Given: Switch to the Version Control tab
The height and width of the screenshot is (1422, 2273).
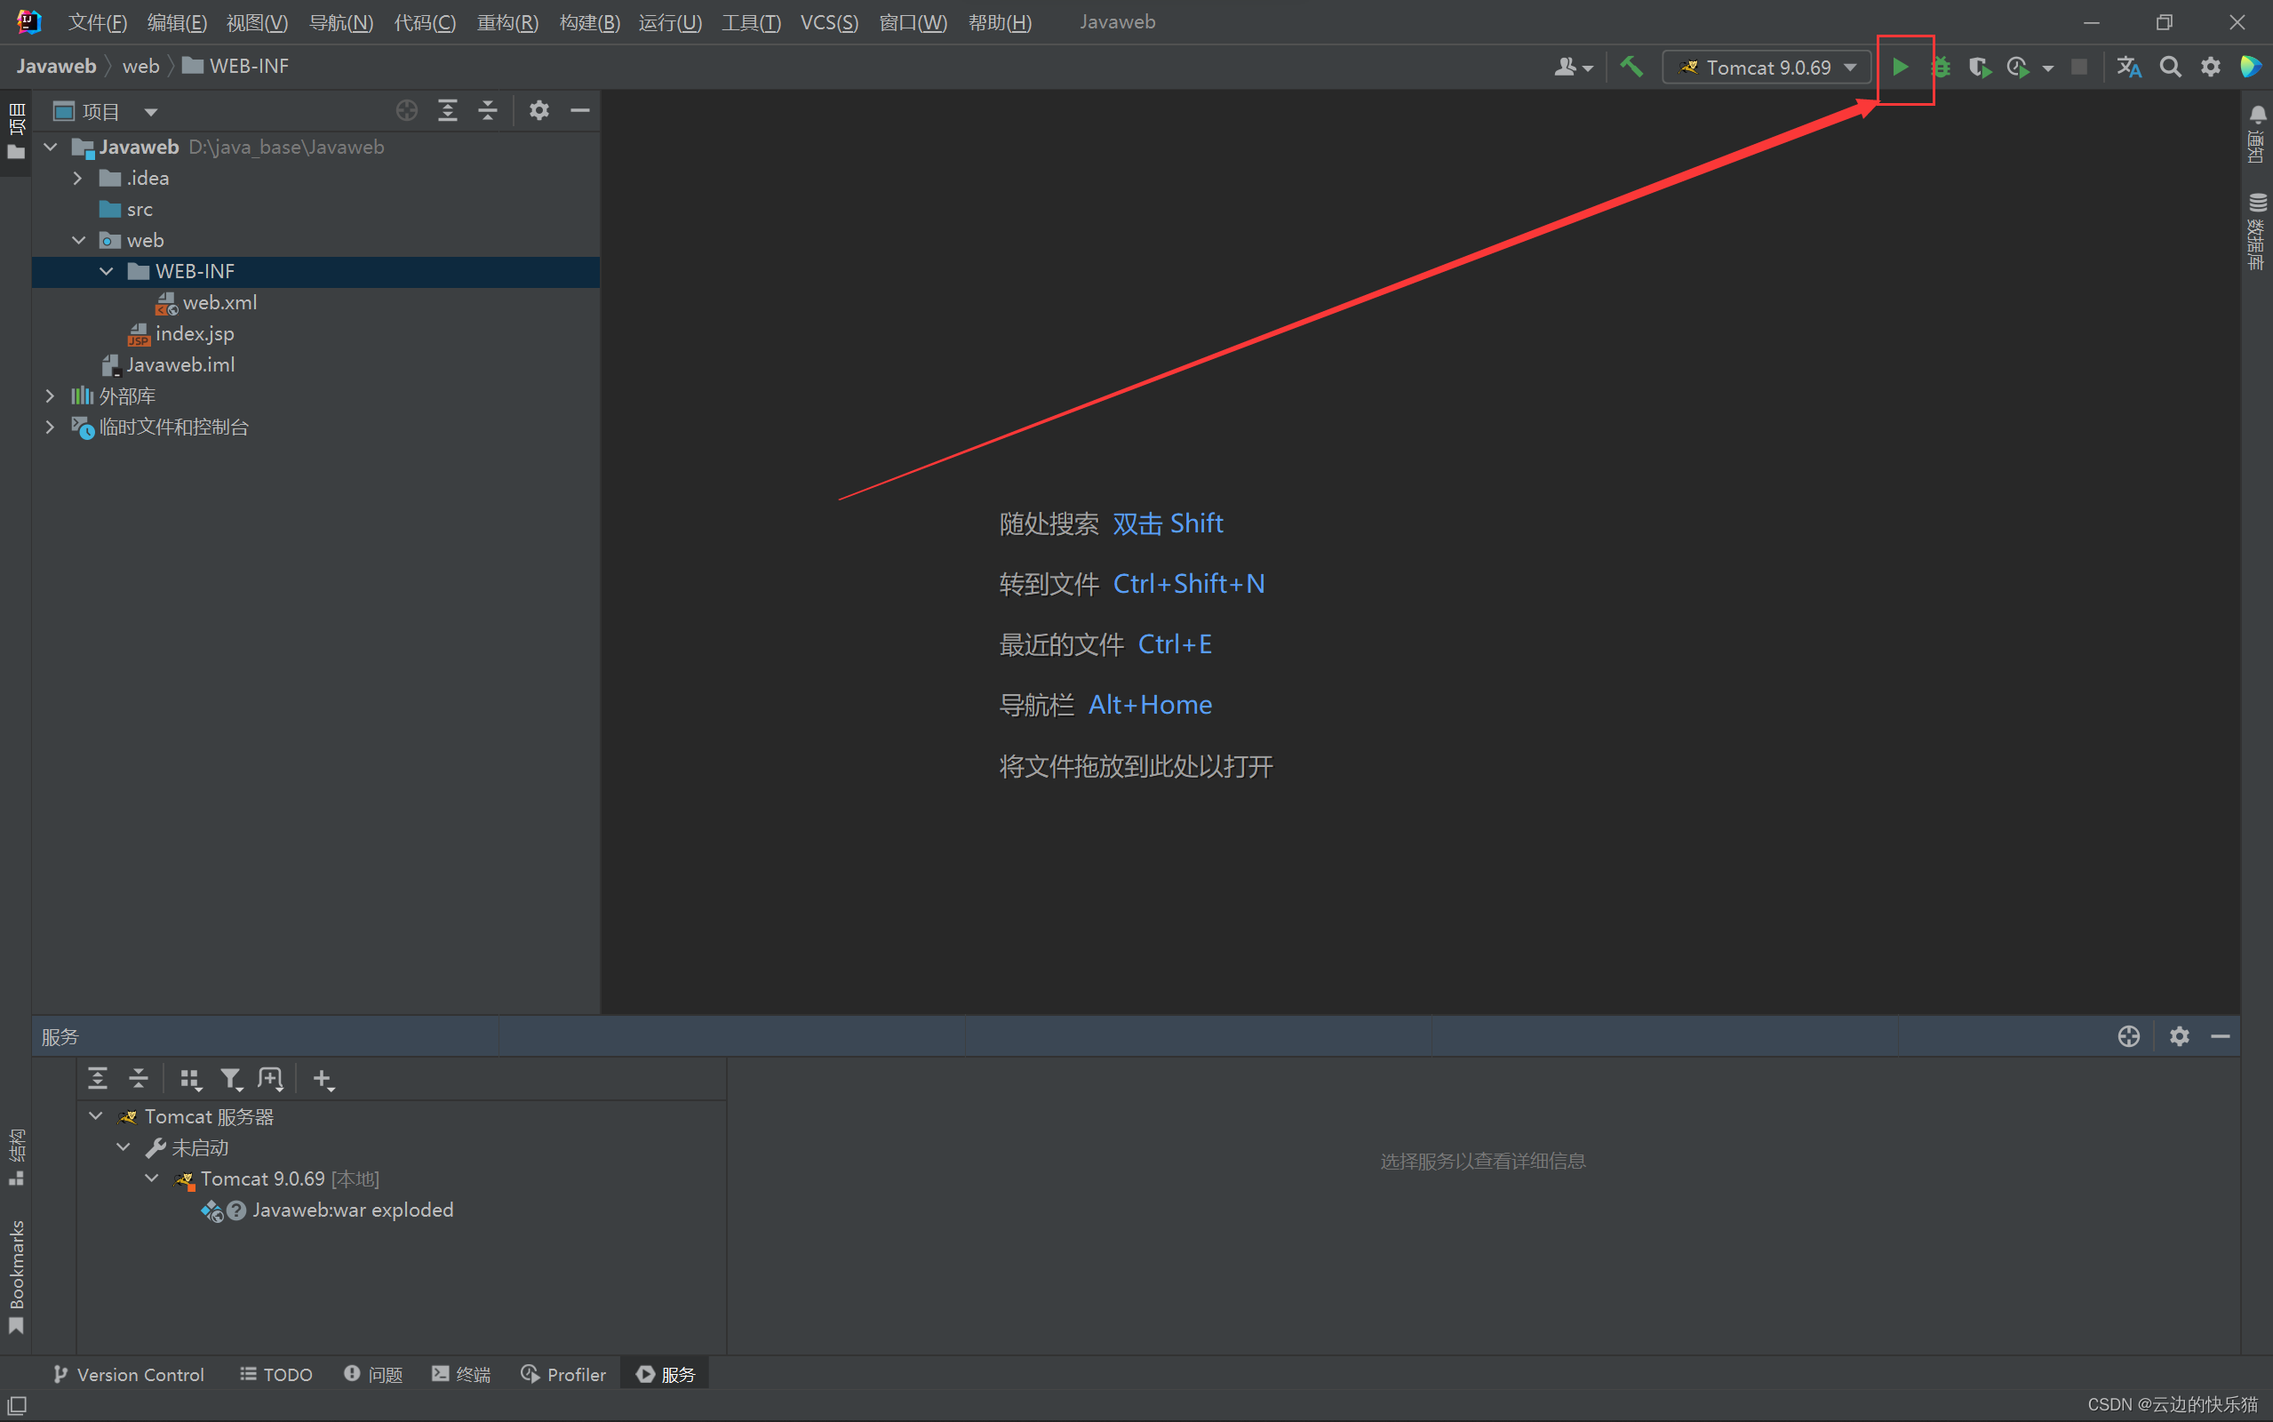Looking at the screenshot, I should [x=129, y=1375].
